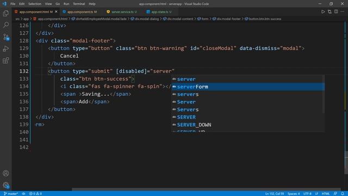348x196 pixels.
Task: Click the Ln 132, Col 59 indicator
Action: 275,194
